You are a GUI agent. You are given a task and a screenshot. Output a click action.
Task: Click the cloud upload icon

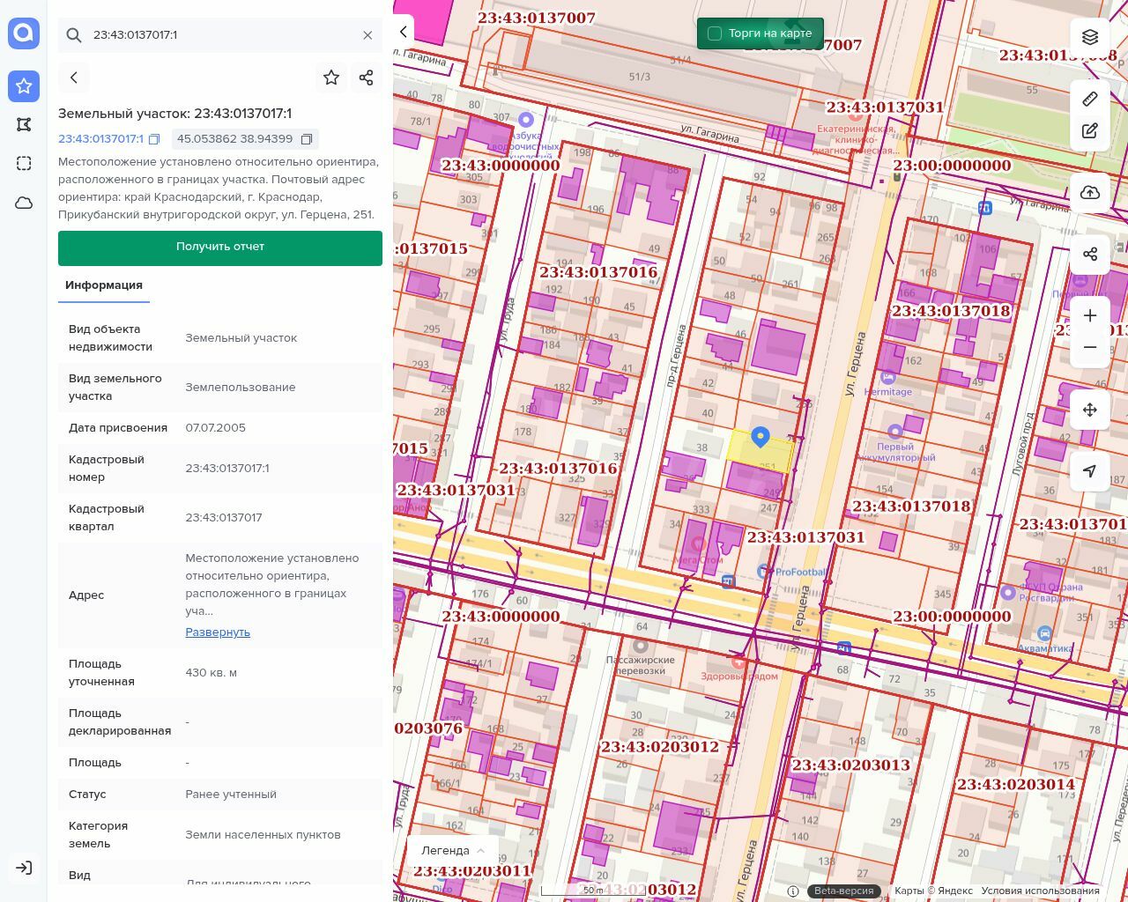[x=1090, y=192]
